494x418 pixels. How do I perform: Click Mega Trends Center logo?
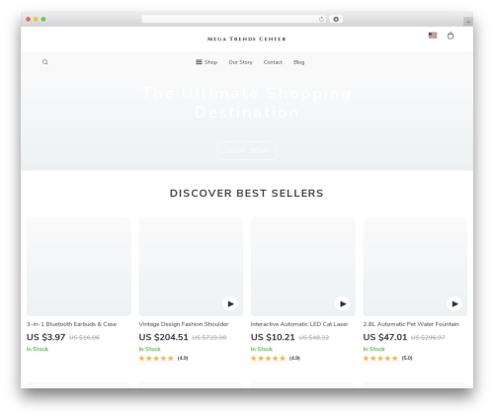tap(247, 39)
